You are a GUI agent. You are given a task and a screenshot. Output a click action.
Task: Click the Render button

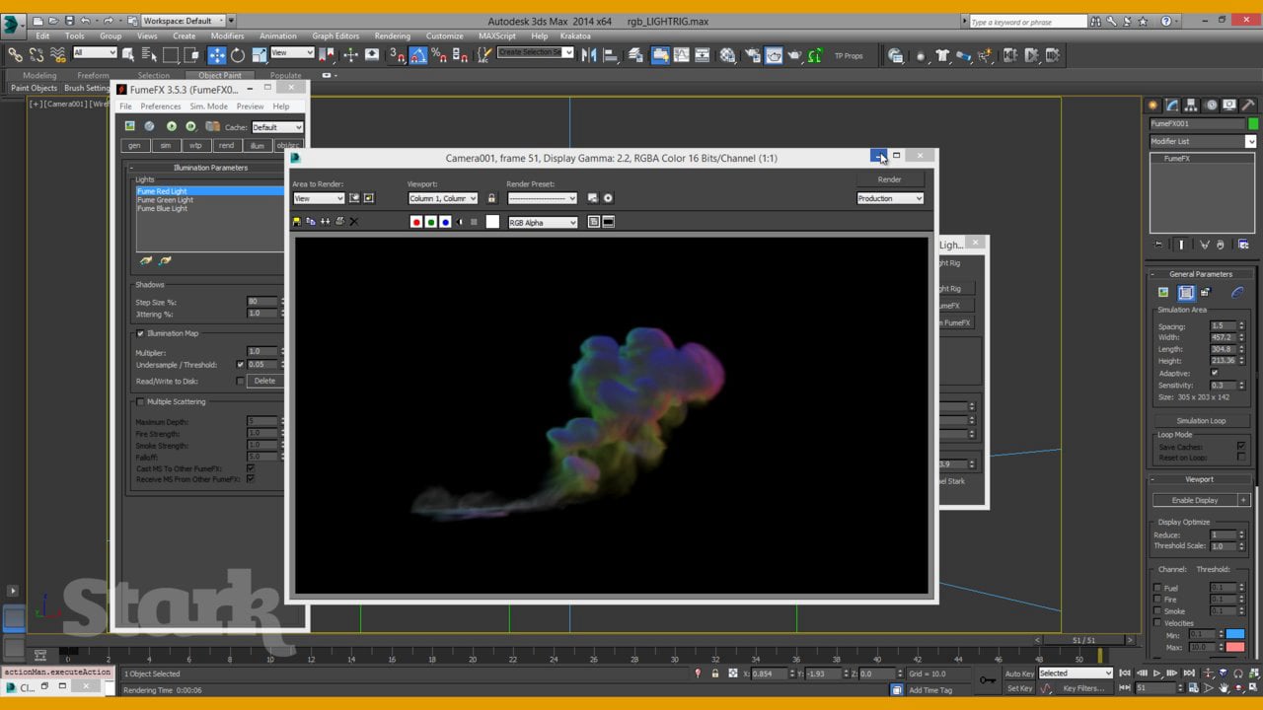click(889, 179)
